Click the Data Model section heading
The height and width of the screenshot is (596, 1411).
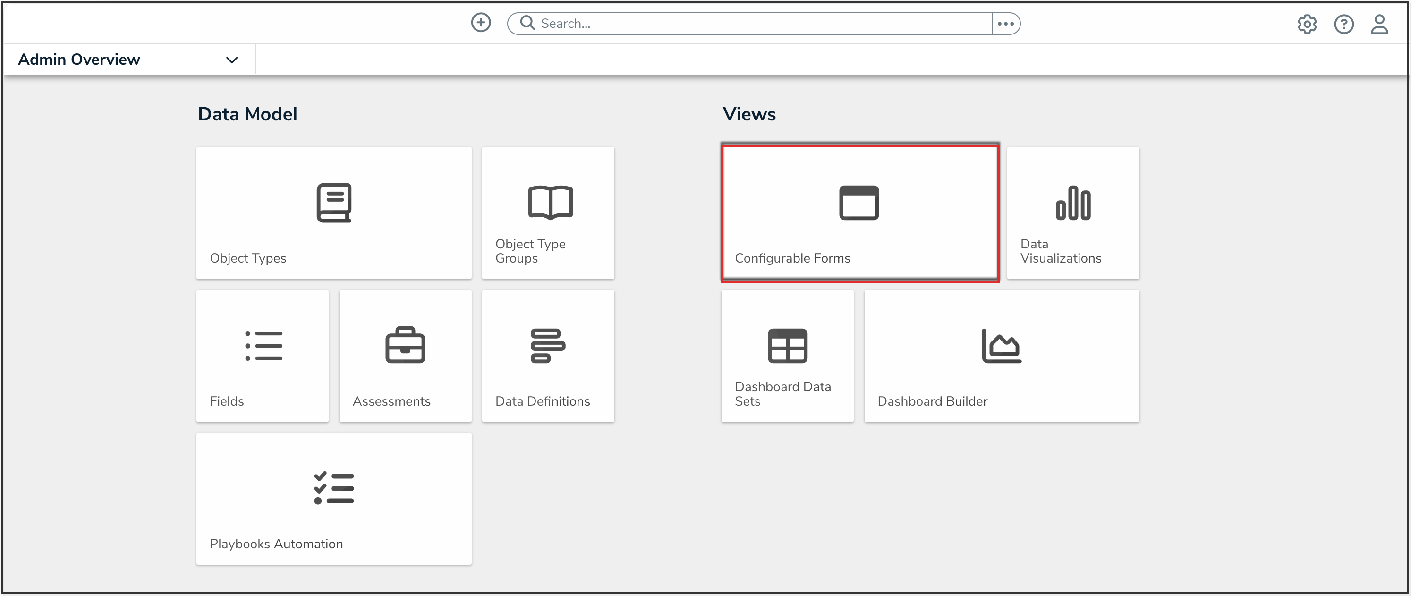[x=247, y=114]
